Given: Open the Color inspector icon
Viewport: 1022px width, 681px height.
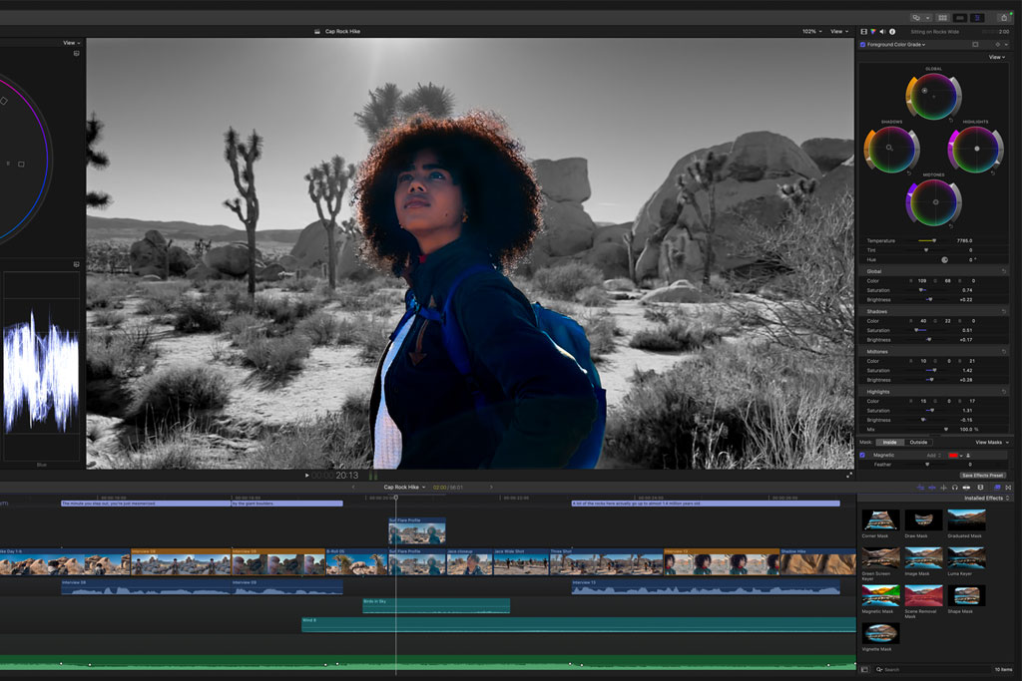Looking at the screenshot, I should (873, 31).
